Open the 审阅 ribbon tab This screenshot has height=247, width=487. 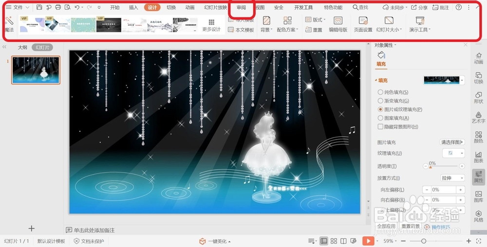[242, 7]
